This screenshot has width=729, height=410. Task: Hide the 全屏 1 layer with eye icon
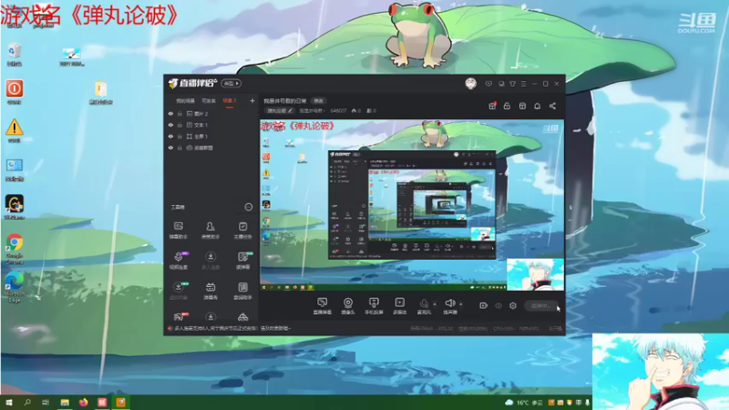tap(170, 136)
